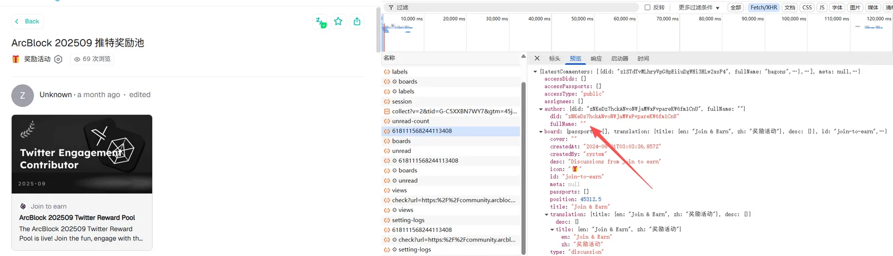Select the collect?v=2&tid=G-C5XXBN7WY7 request
Image resolution: width=893 pixels, height=256 pixels.
click(x=451, y=112)
